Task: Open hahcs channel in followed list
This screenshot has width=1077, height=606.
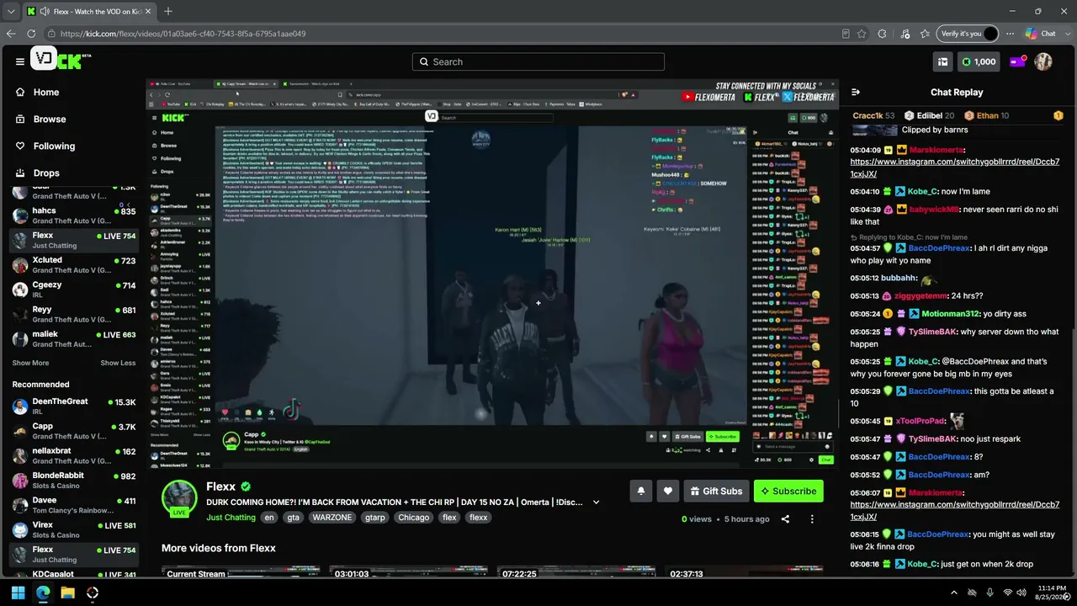Action: coord(73,215)
